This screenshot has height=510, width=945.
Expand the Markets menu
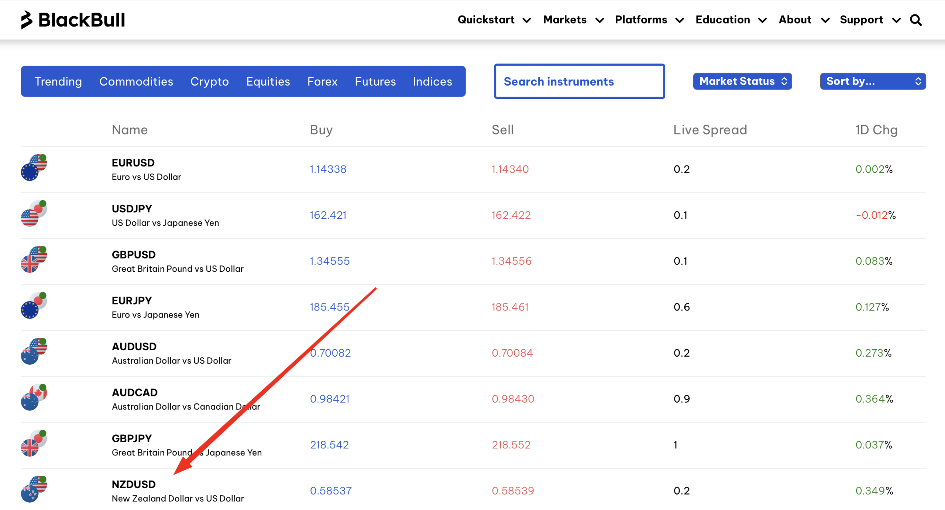[573, 20]
